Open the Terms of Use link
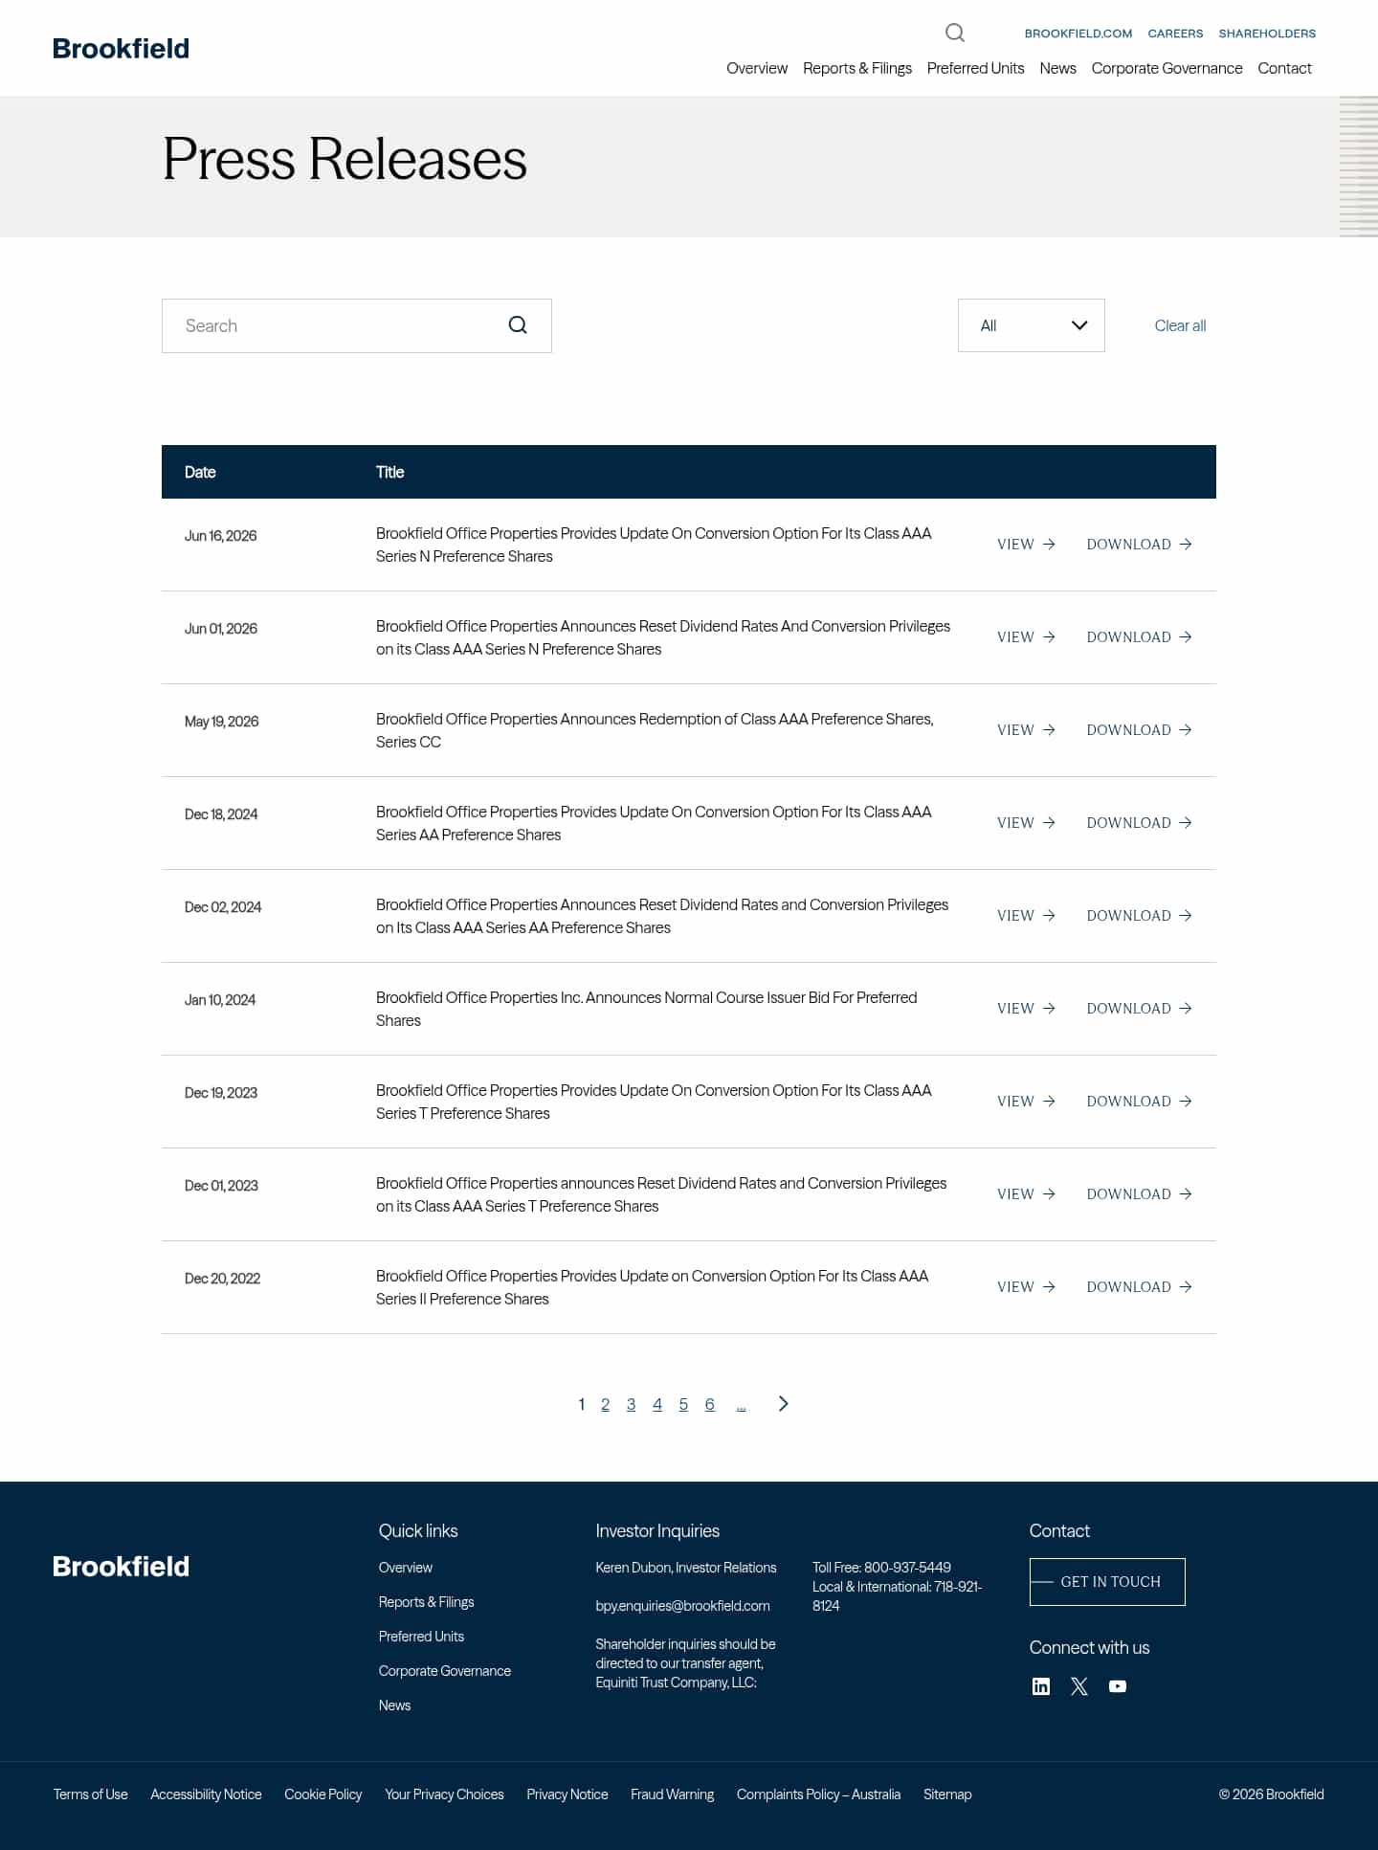Viewport: 1378px width, 1850px height. click(90, 1794)
